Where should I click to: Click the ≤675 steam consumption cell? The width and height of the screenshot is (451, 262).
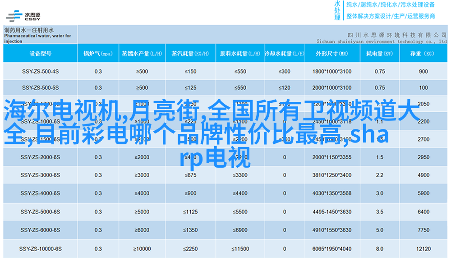[x=190, y=175]
